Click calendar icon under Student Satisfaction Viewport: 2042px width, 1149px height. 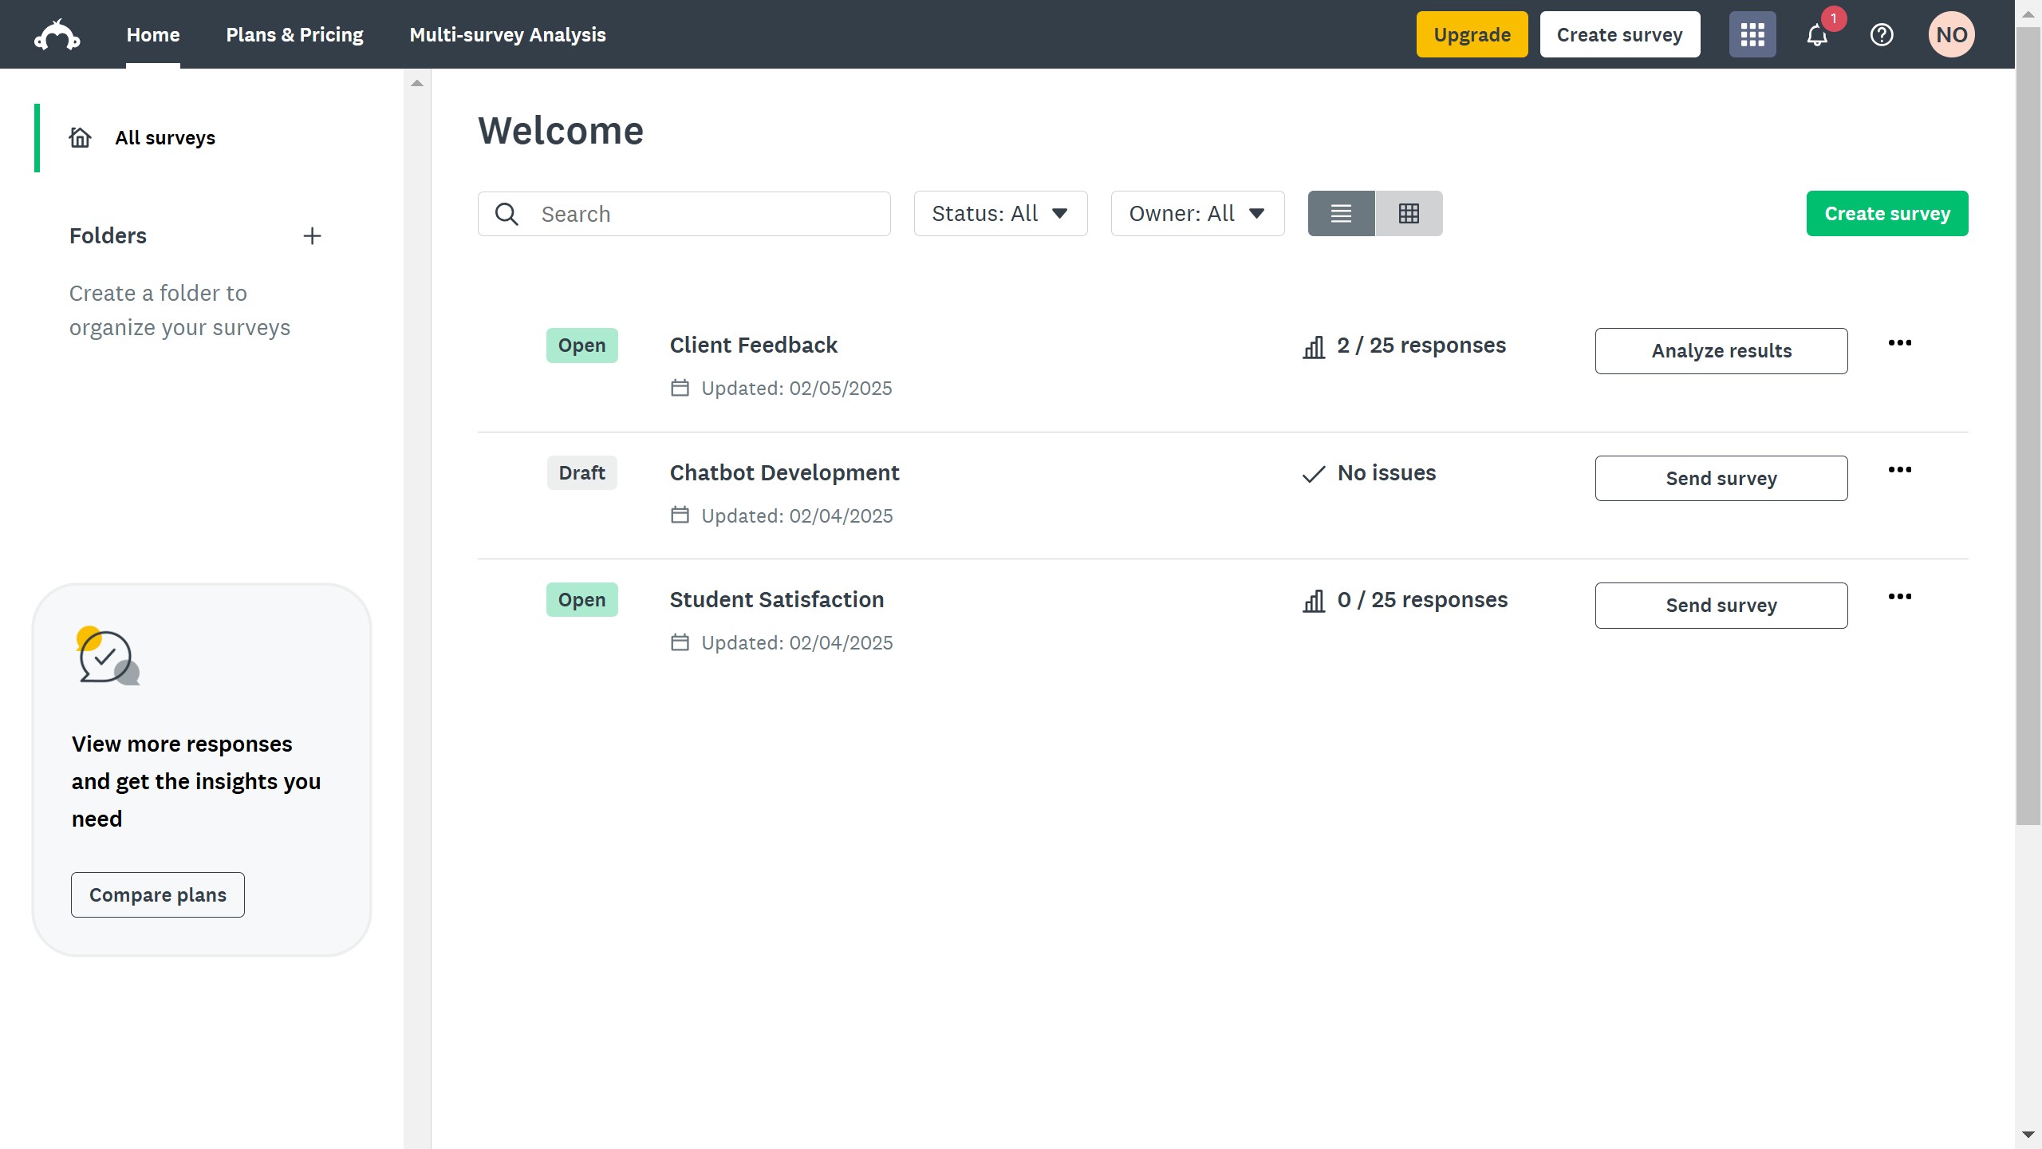click(680, 643)
